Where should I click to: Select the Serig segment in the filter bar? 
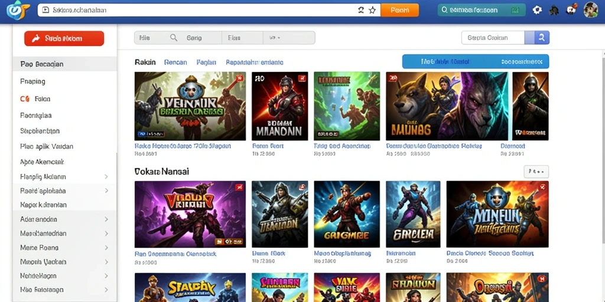[x=194, y=38]
